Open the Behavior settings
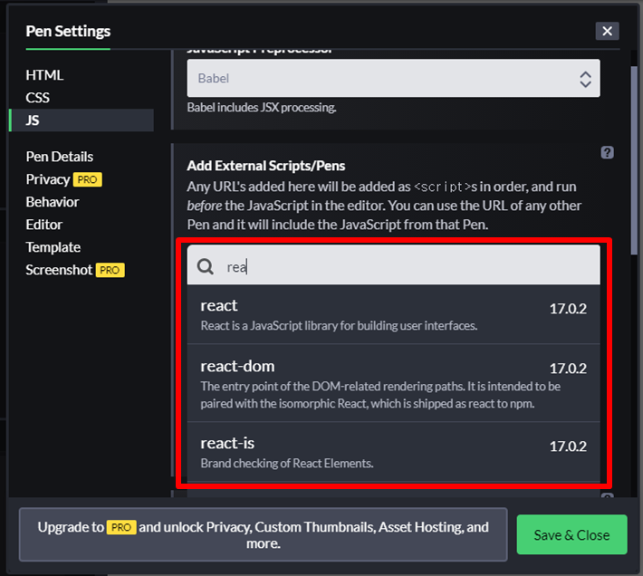 [x=53, y=202]
